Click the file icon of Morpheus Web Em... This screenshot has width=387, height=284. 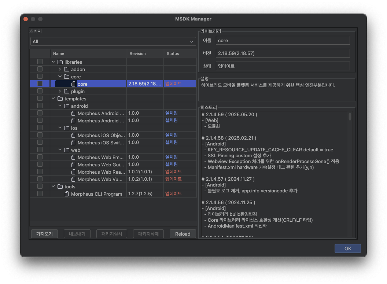[x=73, y=157]
